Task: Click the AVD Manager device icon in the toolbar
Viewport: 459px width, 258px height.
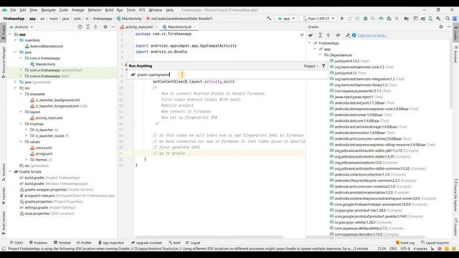Action: coord(430,19)
